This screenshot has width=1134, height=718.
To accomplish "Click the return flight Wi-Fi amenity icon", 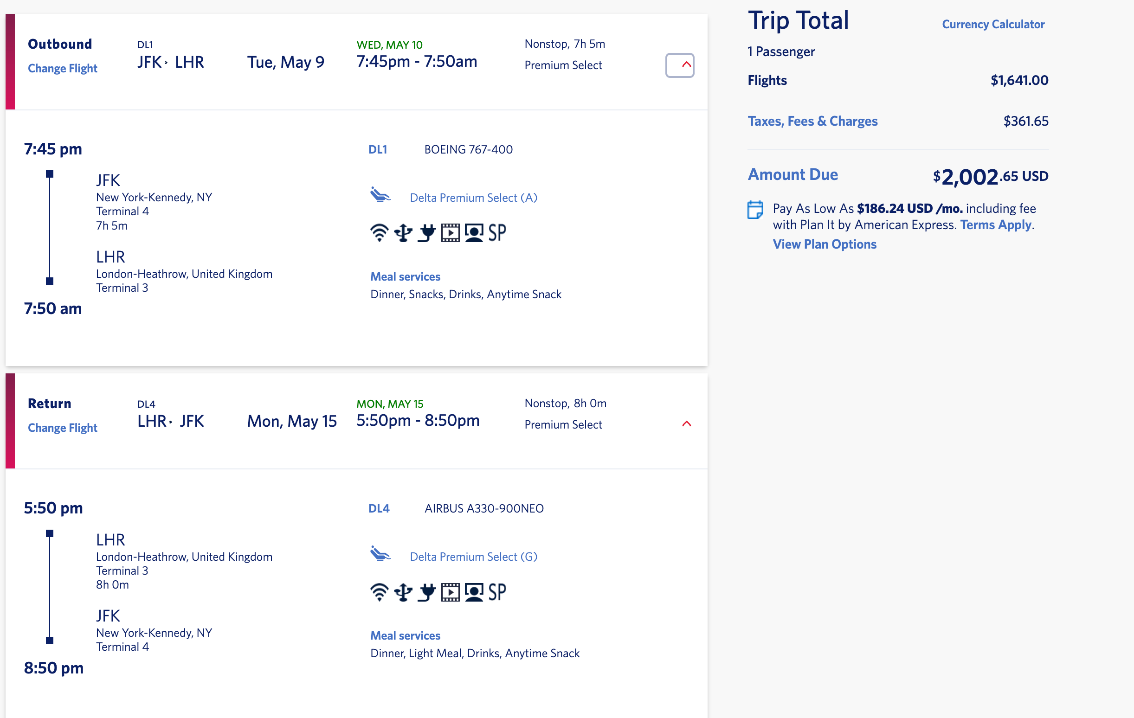I will tap(379, 592).
